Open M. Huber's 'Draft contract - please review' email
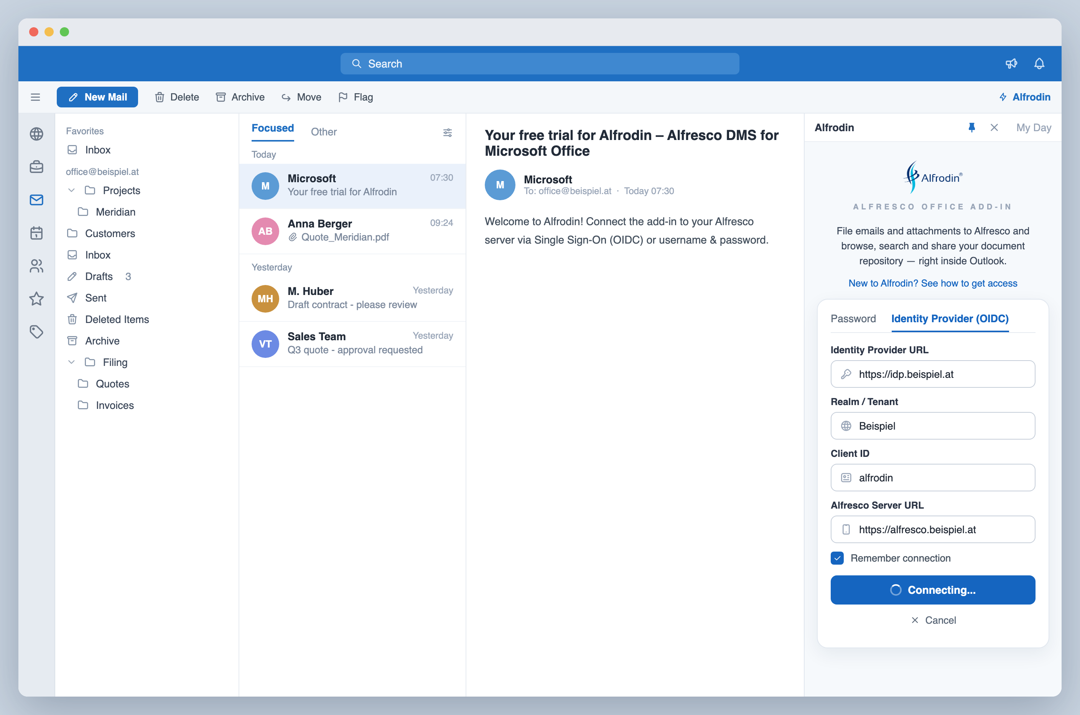 [x=352, y=299]
